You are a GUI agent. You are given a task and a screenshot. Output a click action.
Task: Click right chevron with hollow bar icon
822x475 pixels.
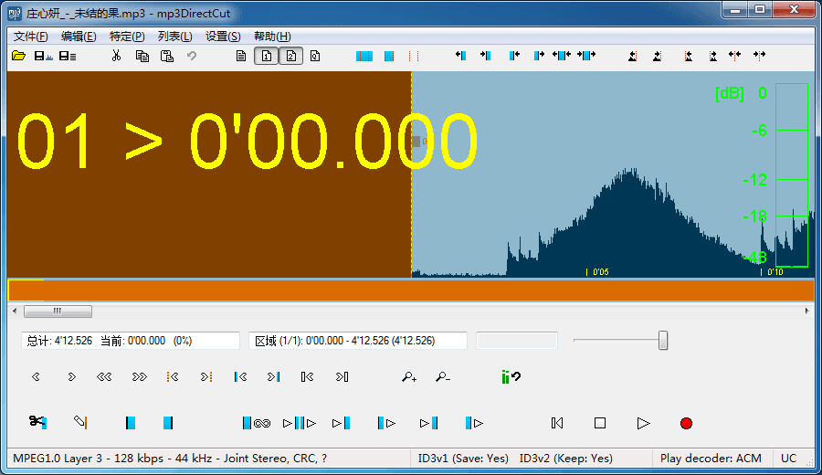[342, 376]
